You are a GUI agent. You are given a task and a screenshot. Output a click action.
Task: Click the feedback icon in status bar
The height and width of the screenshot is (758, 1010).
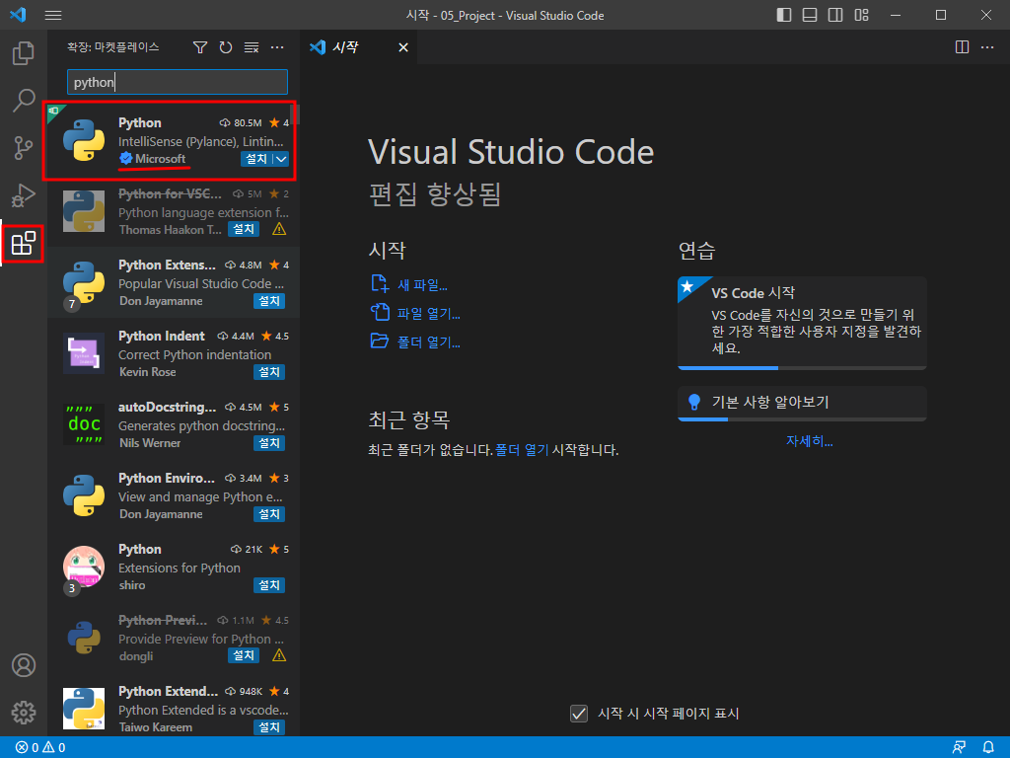pyautogui.click(x=959, y=748)
